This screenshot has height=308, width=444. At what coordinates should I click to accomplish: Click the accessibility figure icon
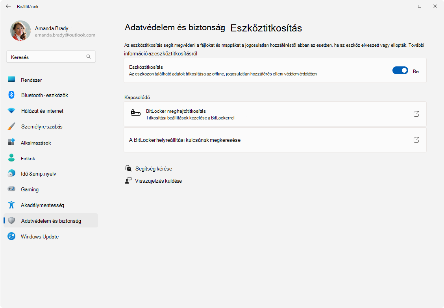pos(11,205)
